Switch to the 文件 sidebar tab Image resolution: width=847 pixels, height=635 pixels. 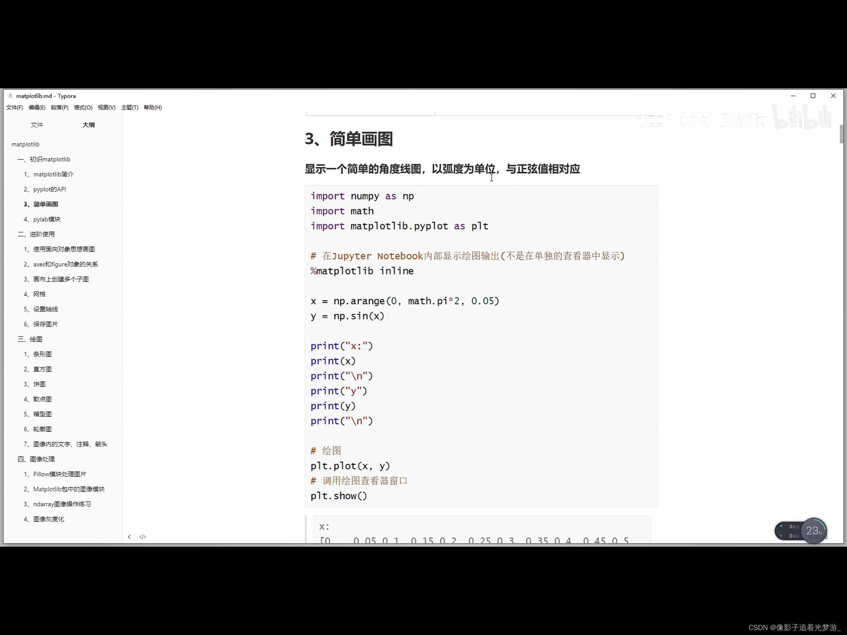point(37,125)
